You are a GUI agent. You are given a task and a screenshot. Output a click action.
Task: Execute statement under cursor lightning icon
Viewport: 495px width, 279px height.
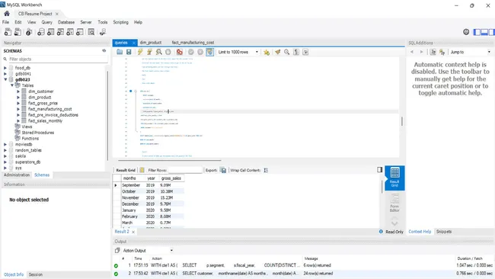(149, 52)
